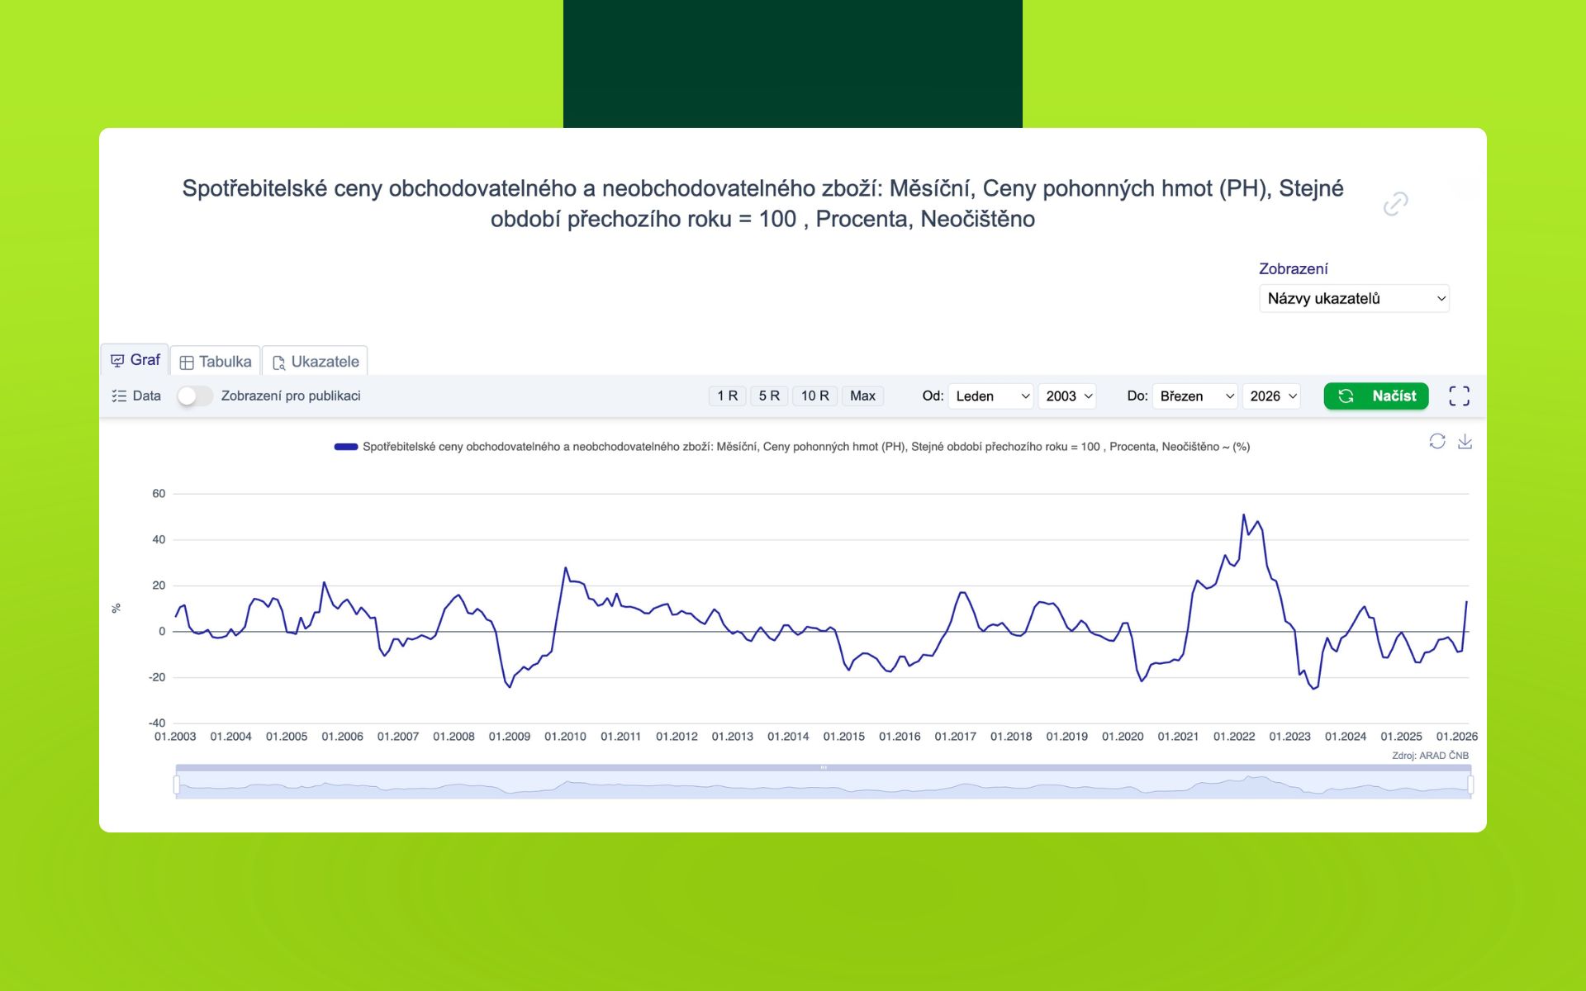Open fullscreen chart view icon
Viewport: 1586px width, 991px height.
pyautogui.click(x=1459, y=396)
